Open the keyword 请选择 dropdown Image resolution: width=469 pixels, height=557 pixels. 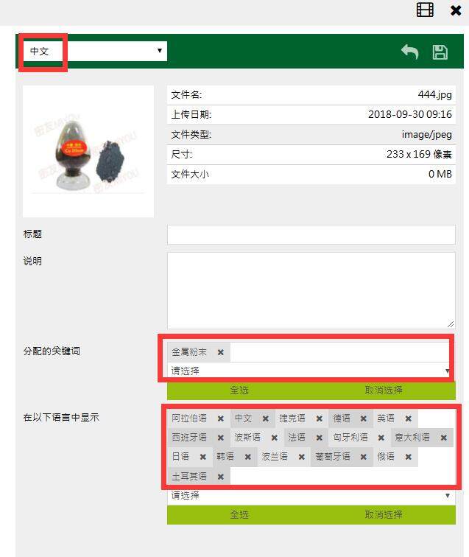[311, 371]
